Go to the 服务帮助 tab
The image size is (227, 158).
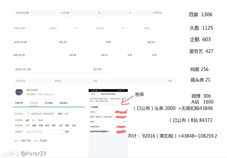(x=64, y=103)
